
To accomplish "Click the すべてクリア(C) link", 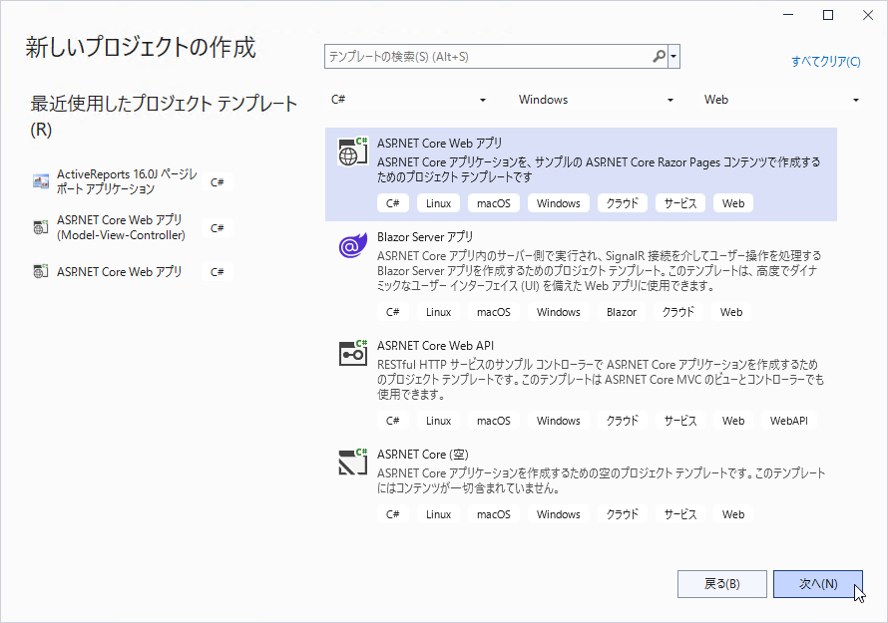I will (826, 61).
